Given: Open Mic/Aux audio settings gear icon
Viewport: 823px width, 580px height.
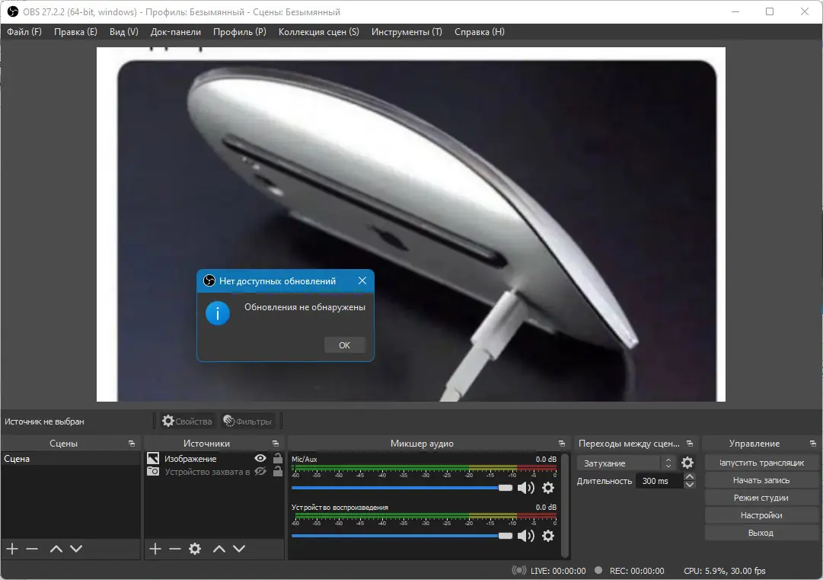Looking at the screenshot, I should point(548,488).
